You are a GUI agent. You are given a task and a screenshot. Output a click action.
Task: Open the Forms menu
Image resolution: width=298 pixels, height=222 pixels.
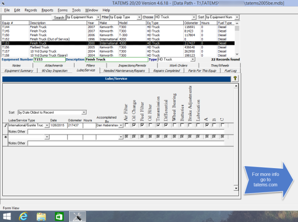click(62, 10)
